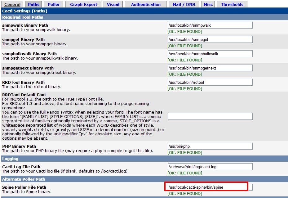Click FILE FOUND status under rrdtool path

(x=185, y=89)
